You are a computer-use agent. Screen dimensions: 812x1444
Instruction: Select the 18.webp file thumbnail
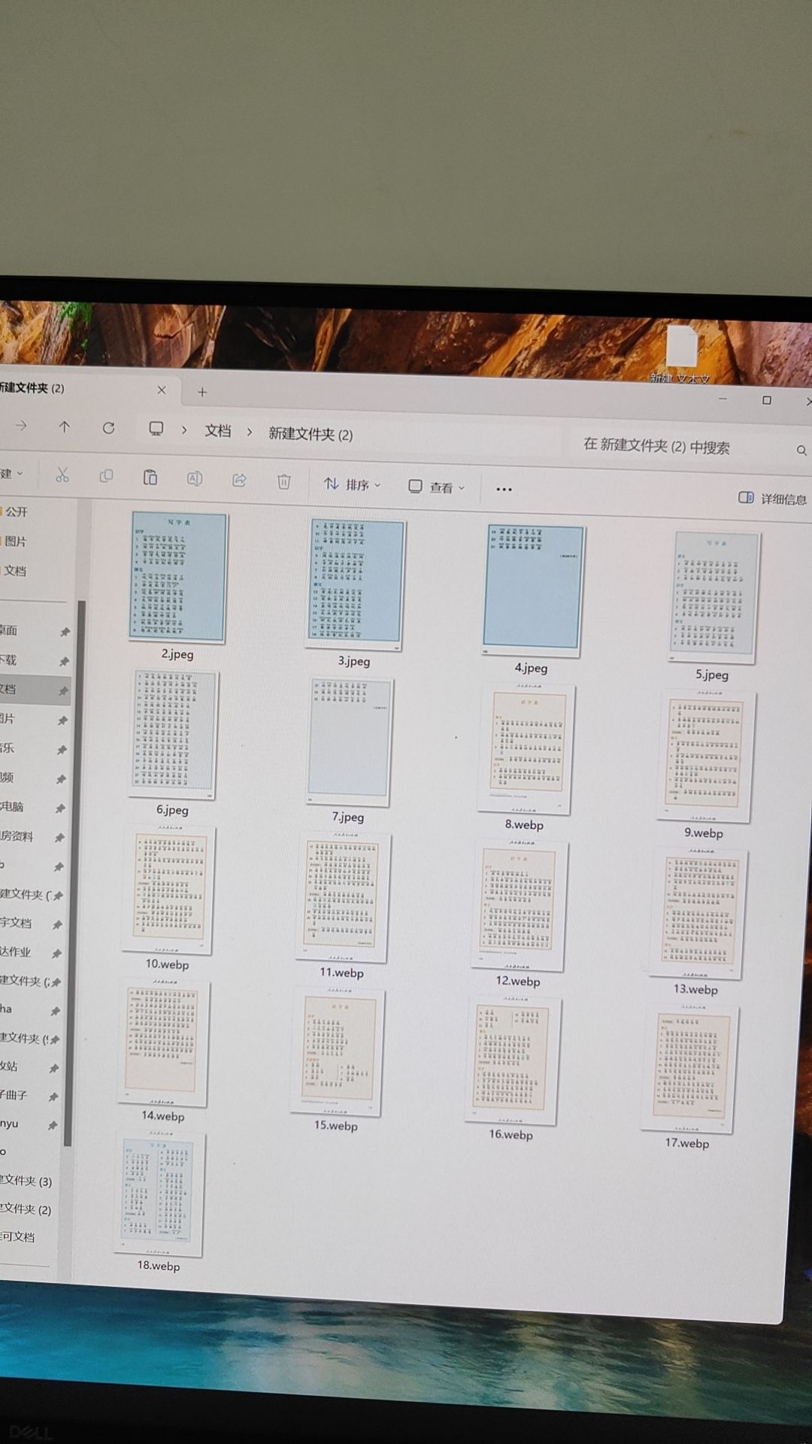[x=159, y=1194]
